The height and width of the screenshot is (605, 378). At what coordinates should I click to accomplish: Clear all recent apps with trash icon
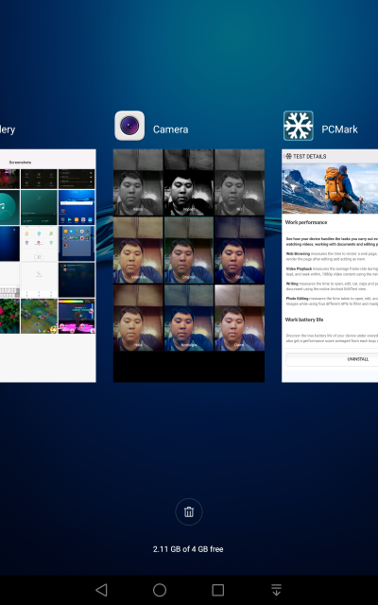189,512
